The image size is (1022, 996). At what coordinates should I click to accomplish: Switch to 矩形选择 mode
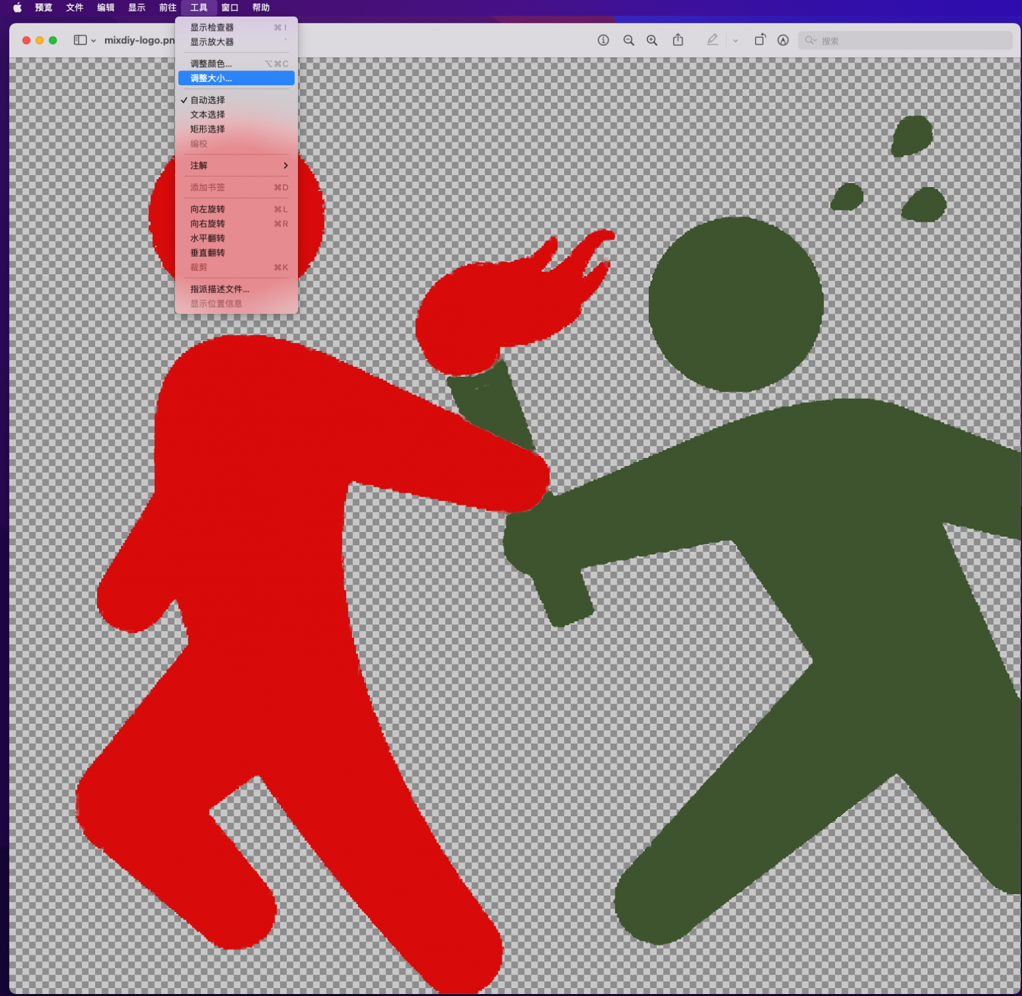point(208,129)
